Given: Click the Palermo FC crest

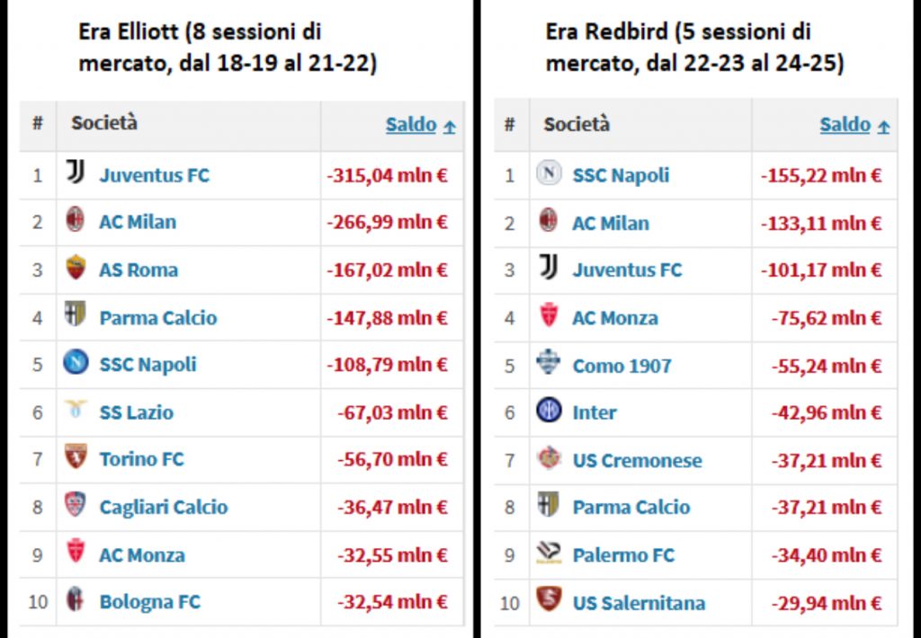Looking at the screenshot, I should [549, 554].
